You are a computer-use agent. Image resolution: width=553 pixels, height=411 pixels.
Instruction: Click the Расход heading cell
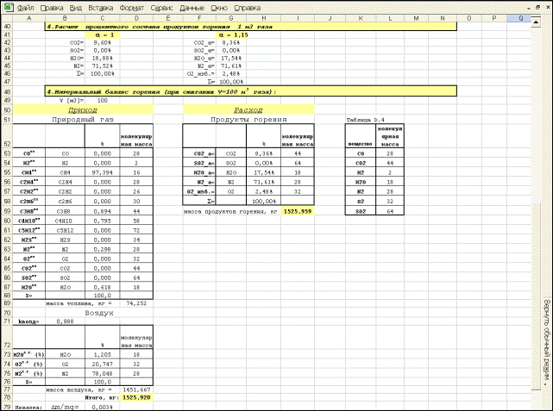coord(248,110)
